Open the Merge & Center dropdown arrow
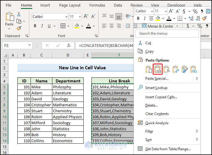 177,26
